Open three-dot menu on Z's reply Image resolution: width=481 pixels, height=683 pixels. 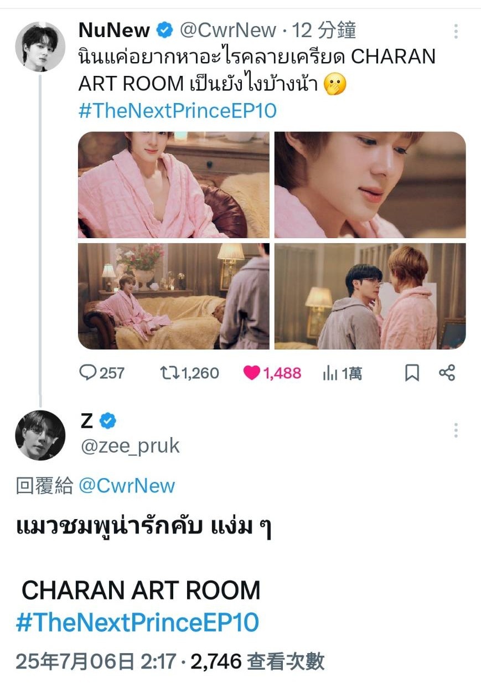(456, 430)
